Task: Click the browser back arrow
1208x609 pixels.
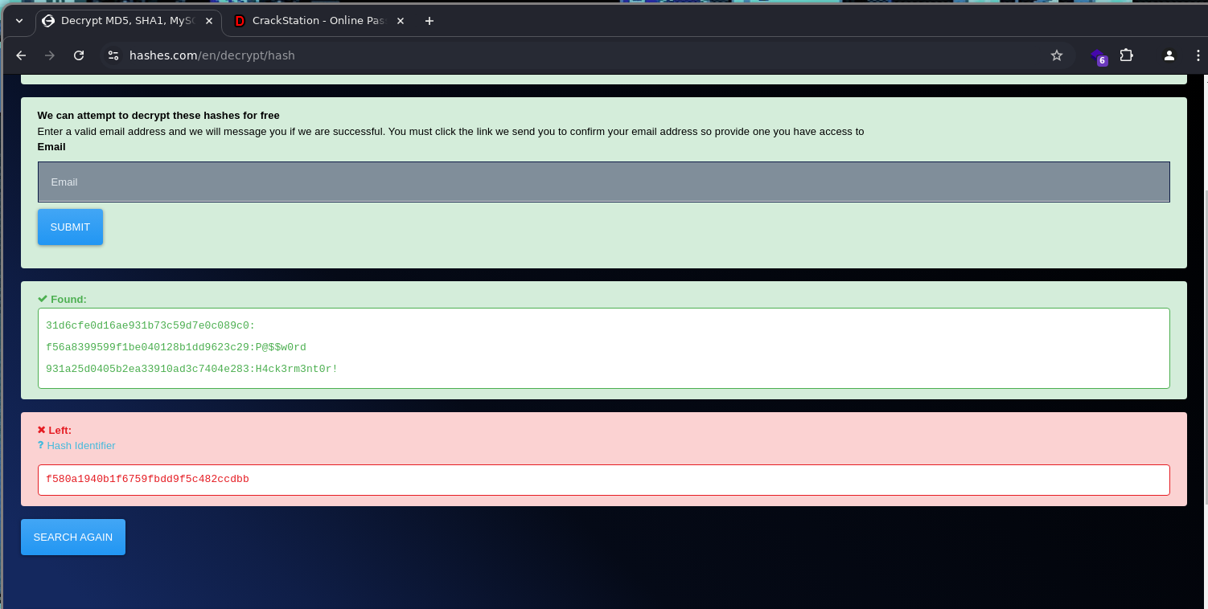Action: coord(21,55)
